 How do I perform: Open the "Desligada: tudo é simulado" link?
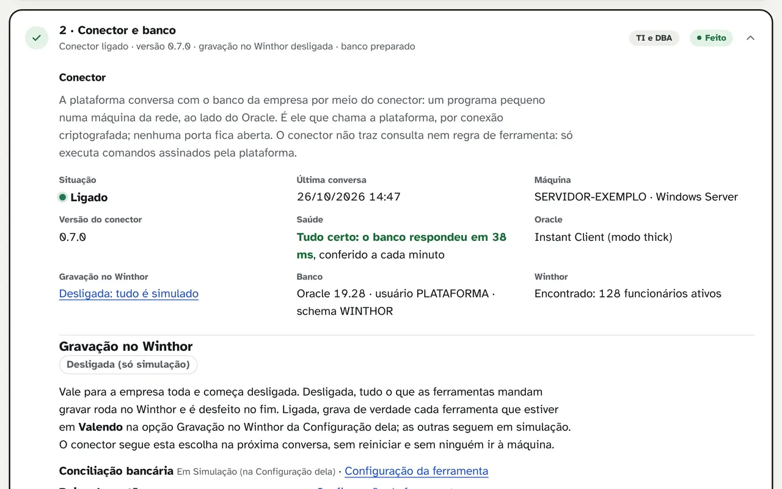point(129,294)
